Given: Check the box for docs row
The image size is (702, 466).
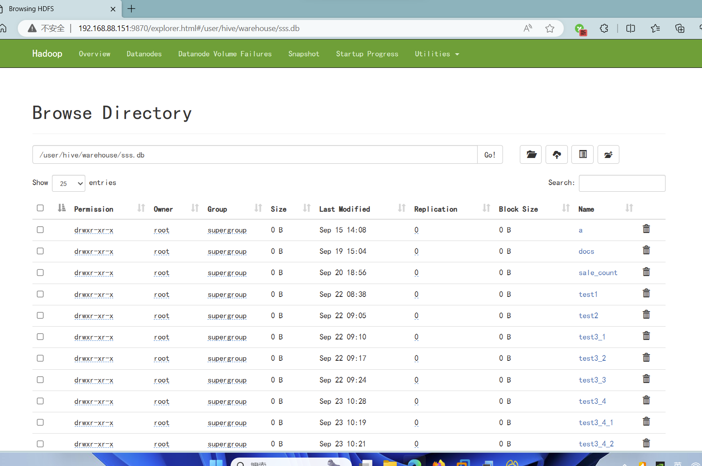Looking at the screenshot, I should pos(40,251).
